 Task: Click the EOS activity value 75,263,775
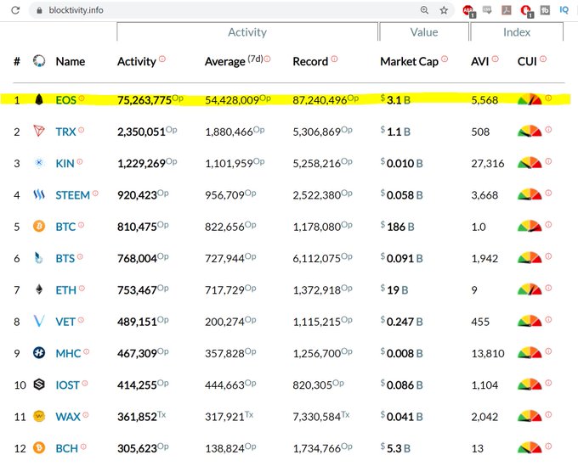[144, 100]
